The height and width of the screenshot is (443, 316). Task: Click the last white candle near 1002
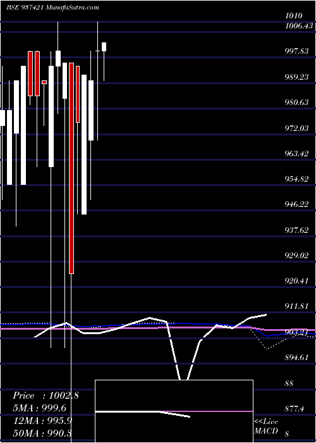[104, 47]
